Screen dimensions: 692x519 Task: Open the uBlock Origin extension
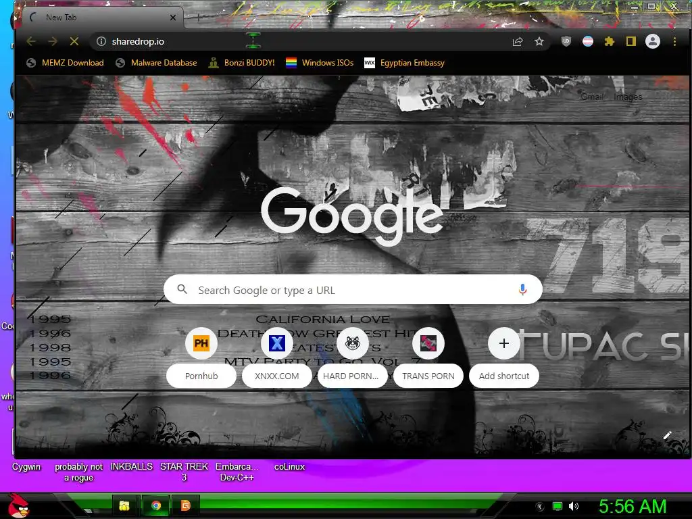pyautogui.click(x=566, y=41)
